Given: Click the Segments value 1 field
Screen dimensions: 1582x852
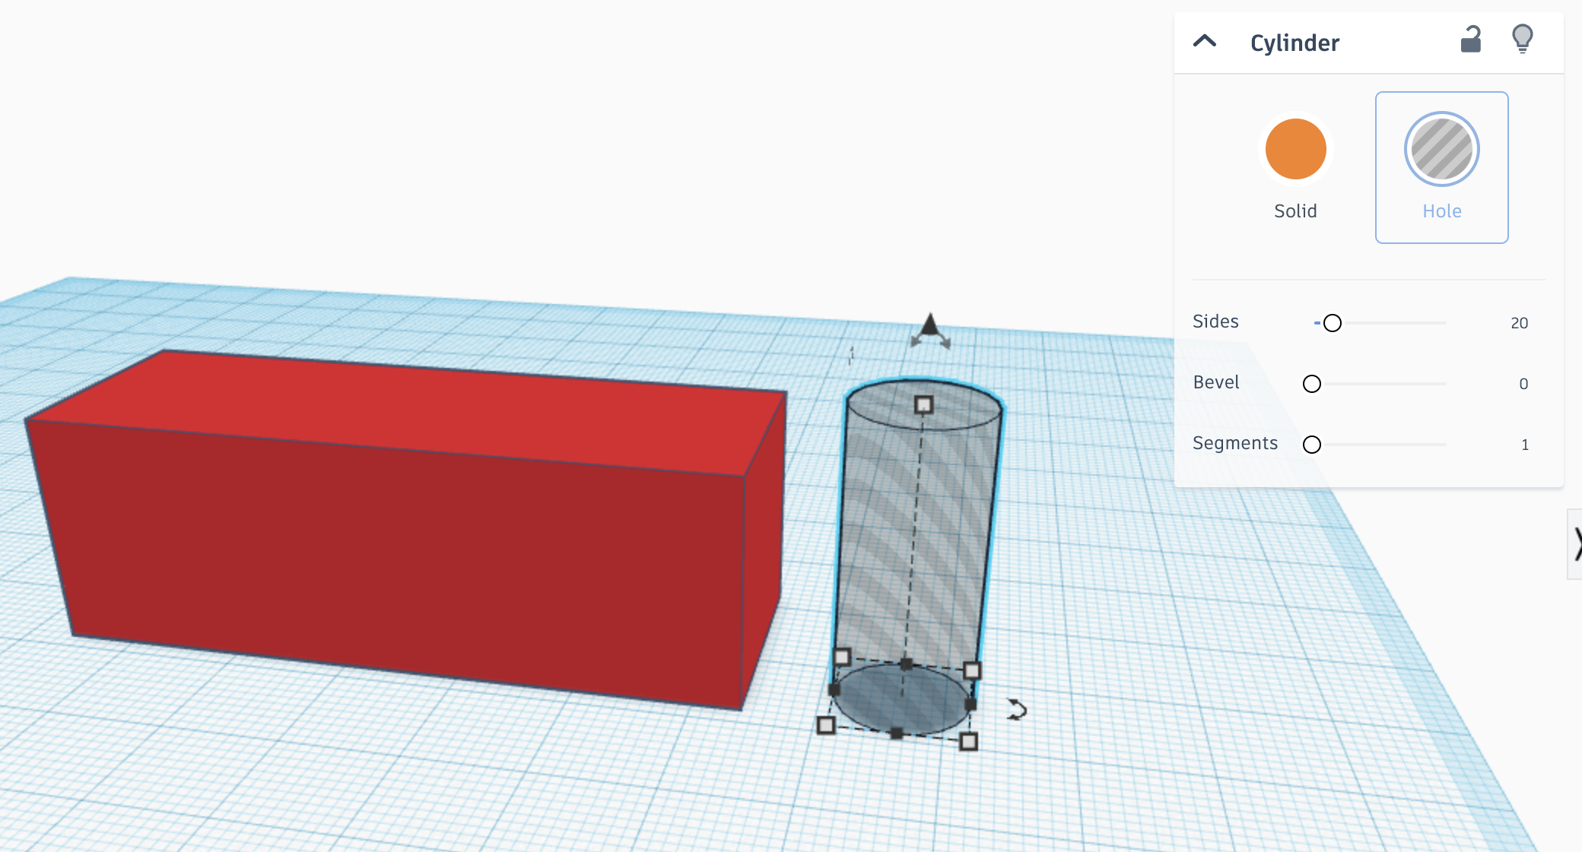Looking at the screenshot, I should coord(1524,445).
